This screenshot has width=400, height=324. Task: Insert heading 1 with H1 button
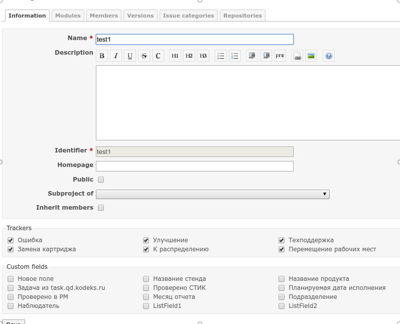coord(175,56)
